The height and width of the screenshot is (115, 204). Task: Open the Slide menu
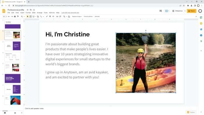click(34, 13)
